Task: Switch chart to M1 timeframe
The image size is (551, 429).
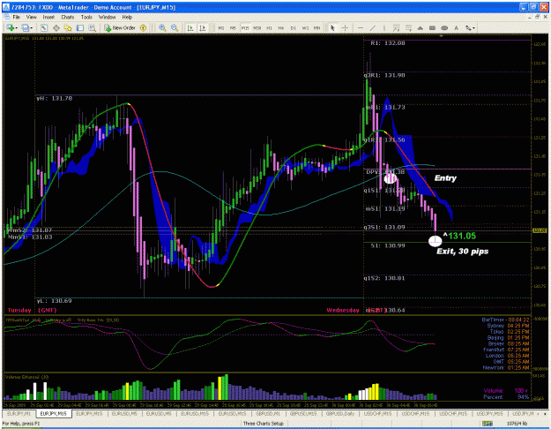Action: [221, 27]
